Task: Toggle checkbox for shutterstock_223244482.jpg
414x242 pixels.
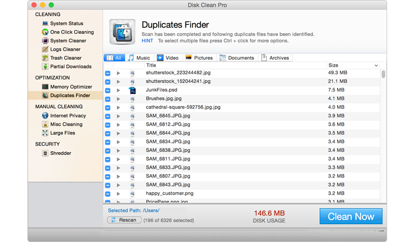Action: pyautogui.click(x=108, y=73)
